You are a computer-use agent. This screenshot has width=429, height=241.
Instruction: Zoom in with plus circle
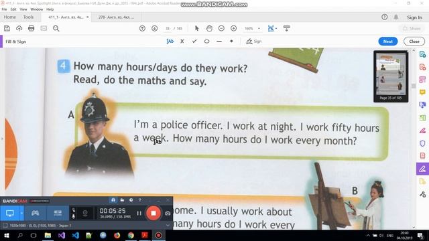point(234,28)
